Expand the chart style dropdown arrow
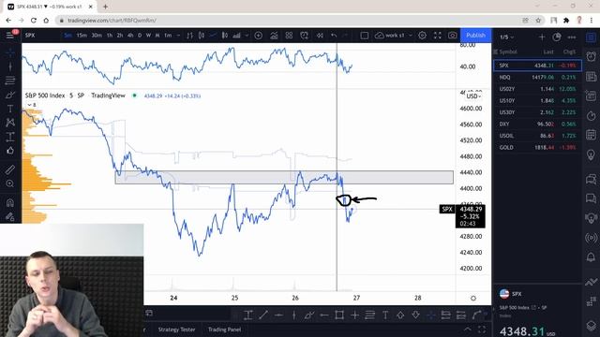This screenshot has height=337, width=600. [247, 36]
